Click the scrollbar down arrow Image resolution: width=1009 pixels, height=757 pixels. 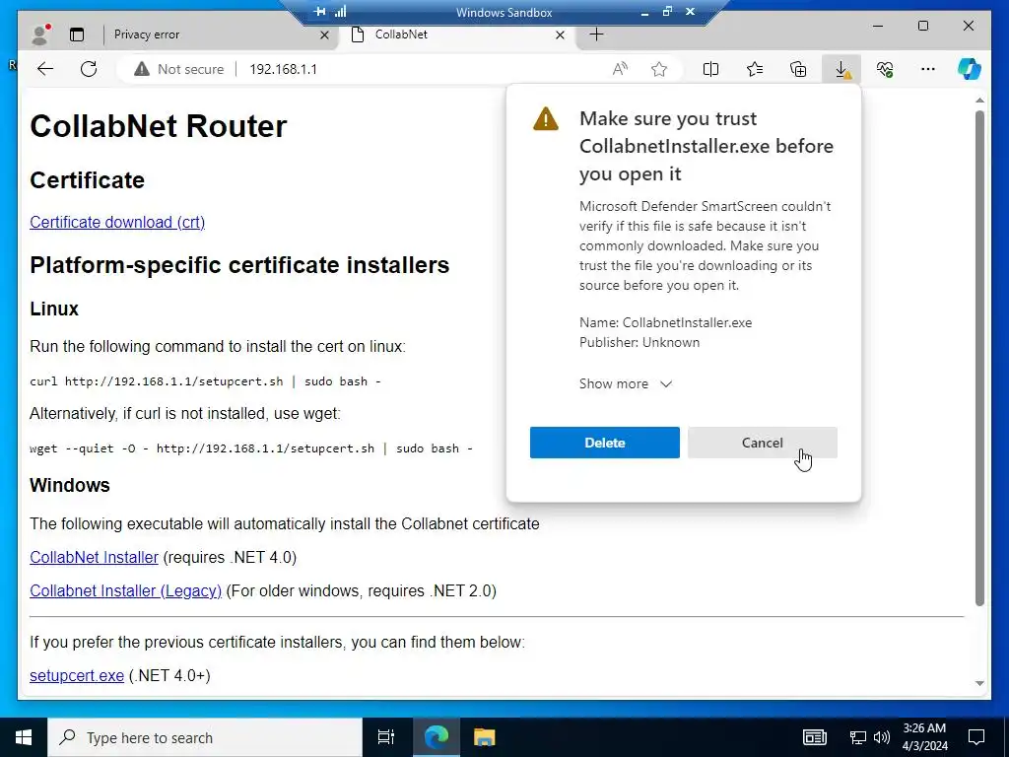tap(979, 684)
